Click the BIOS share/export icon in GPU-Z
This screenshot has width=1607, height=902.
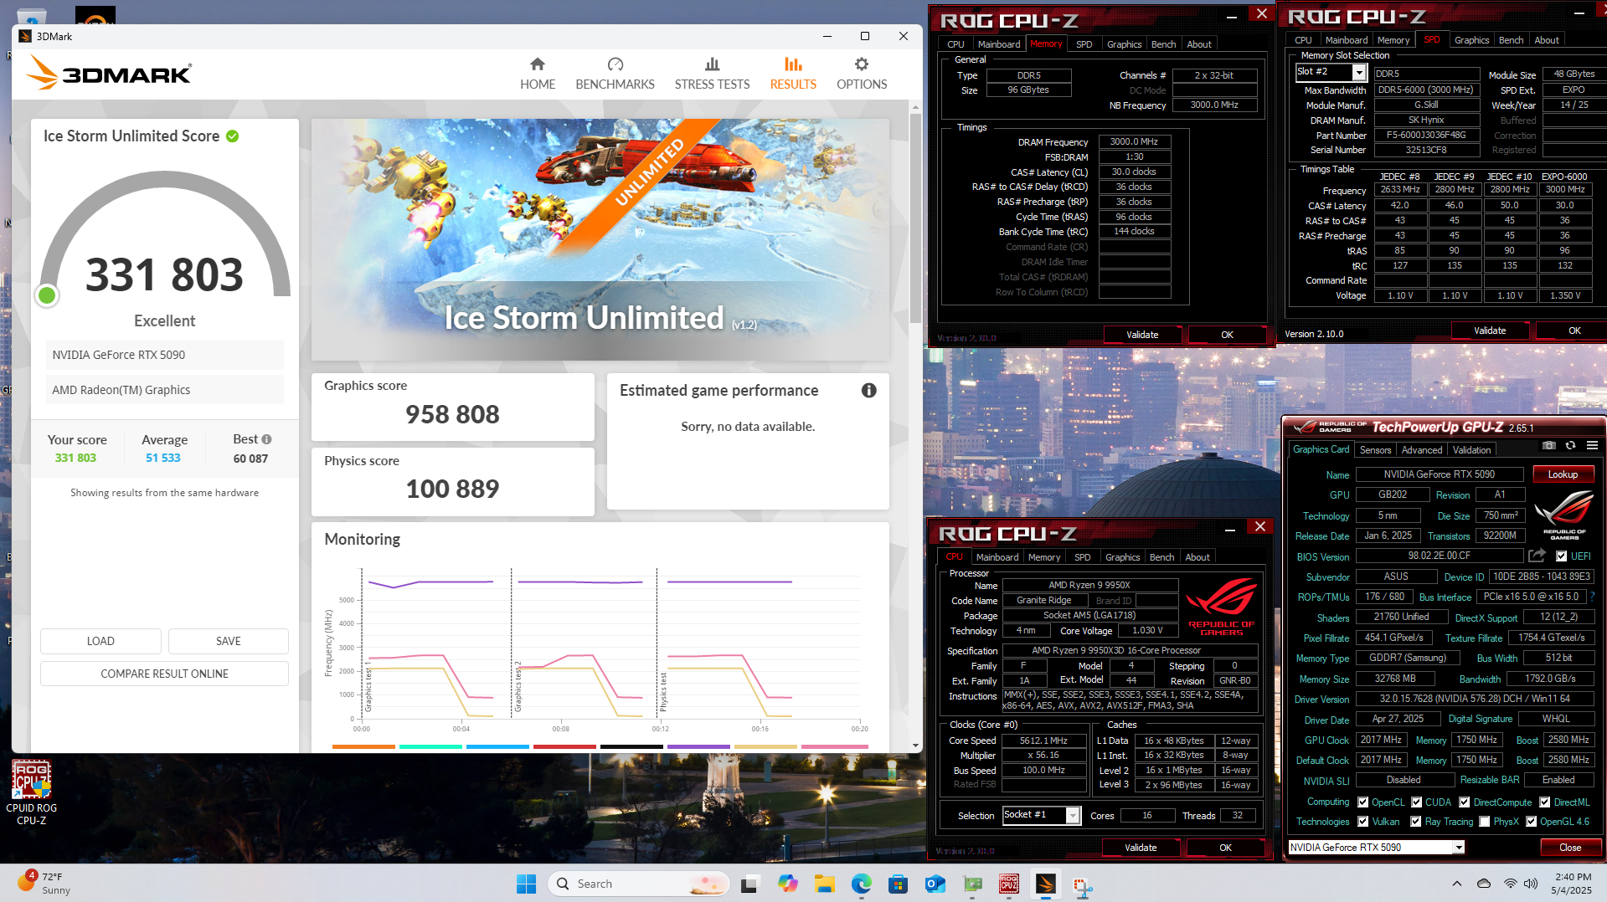1537,556
